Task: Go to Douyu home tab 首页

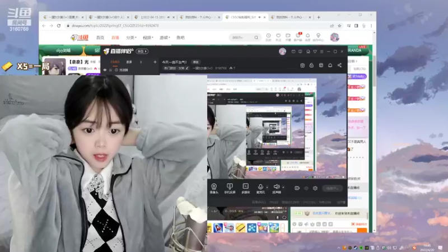Action: [100, 38]
